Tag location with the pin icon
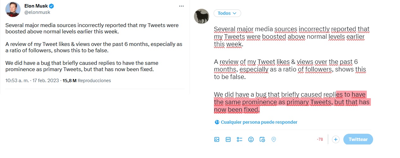This screenshot has height=158, width=400. coord(274,139)
